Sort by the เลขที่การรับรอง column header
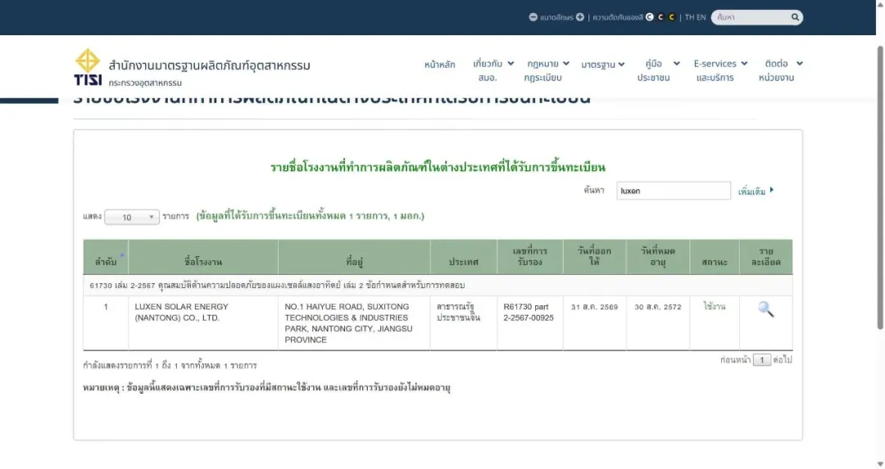 530,257
